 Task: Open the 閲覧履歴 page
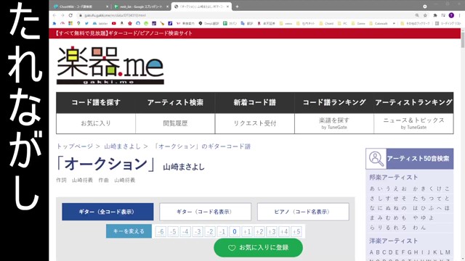pyautogui.click(x=175, y=123)
